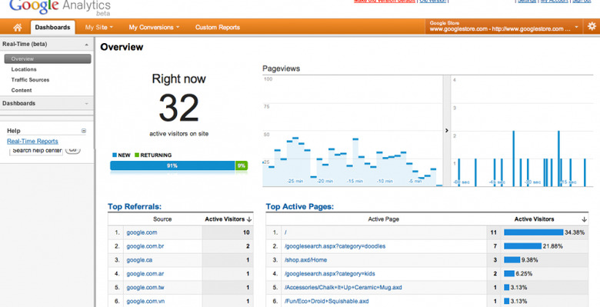Click the Help panel collapse icon
This screenshot has width=600, height=307.
click(x=84, y=131)
